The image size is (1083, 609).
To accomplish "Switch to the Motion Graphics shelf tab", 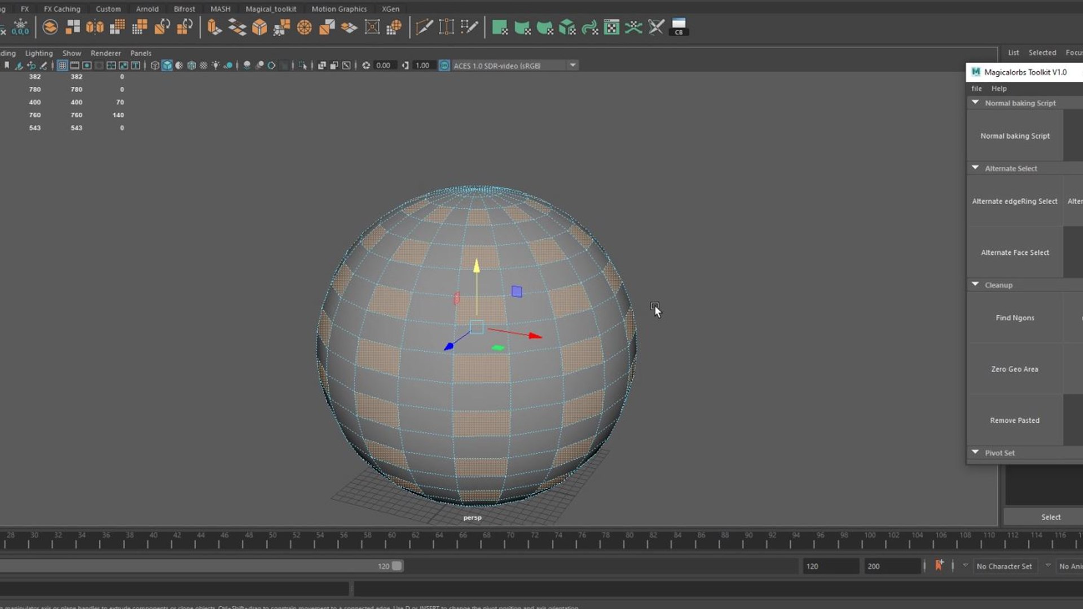I will pyautogui.click(x=339, y=9).
